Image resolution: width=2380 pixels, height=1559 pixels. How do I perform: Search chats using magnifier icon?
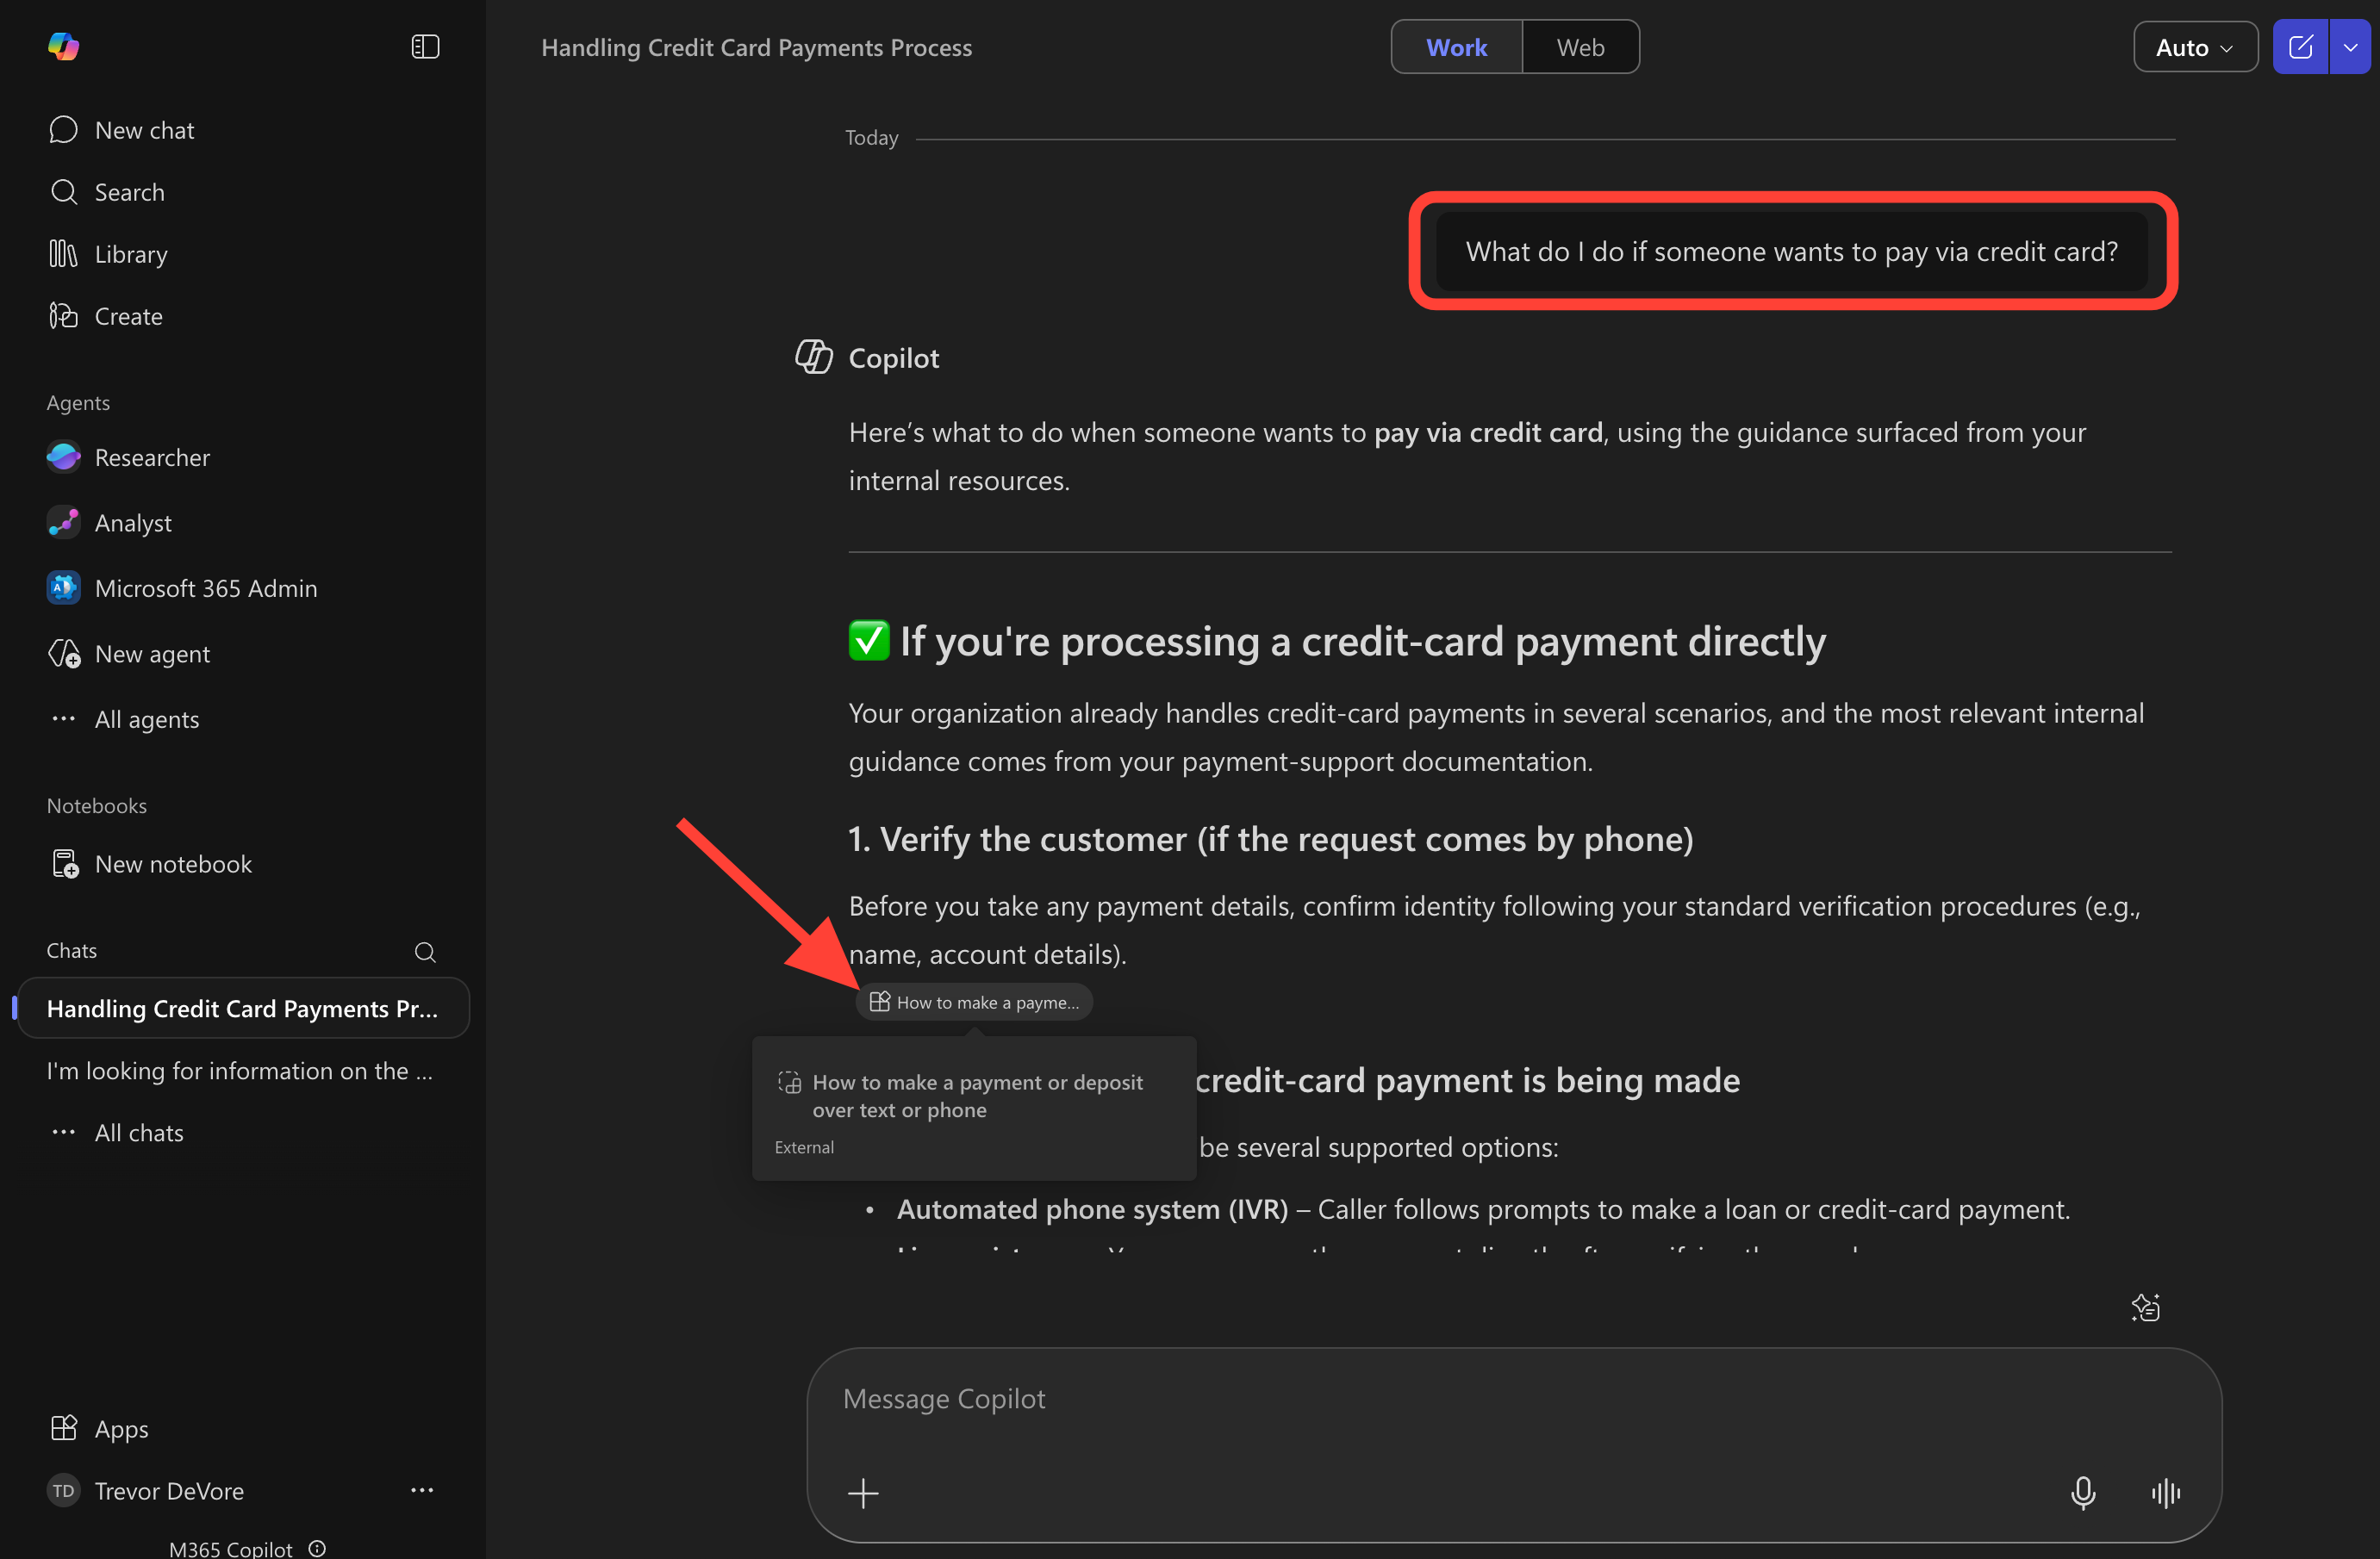(425, 952)
